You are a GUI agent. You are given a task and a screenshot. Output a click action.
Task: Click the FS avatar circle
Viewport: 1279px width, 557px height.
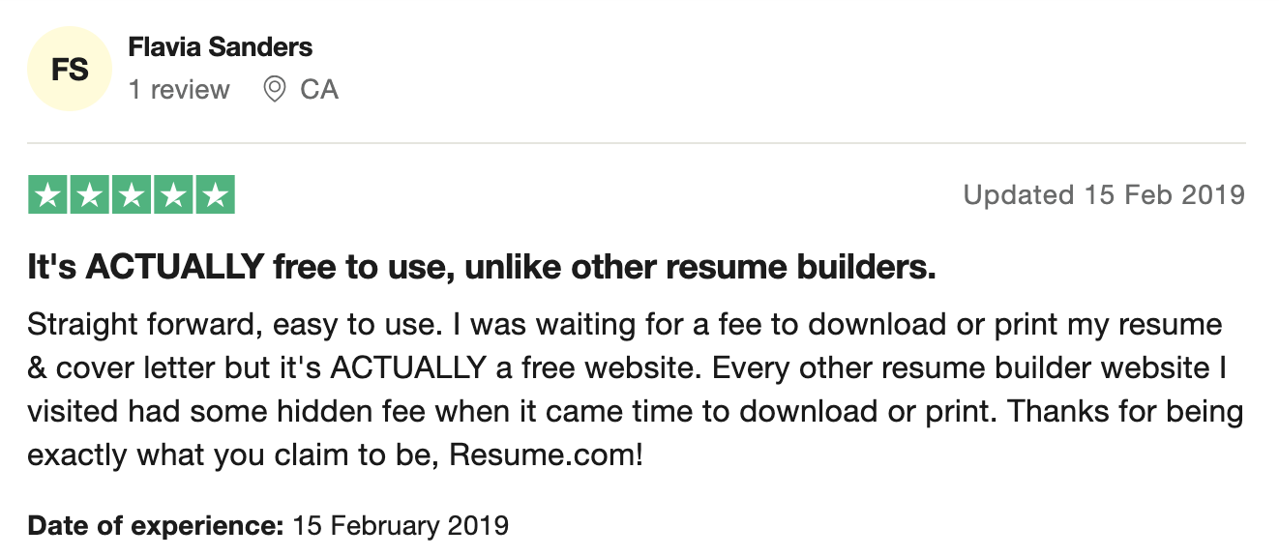tap(70, 70)
